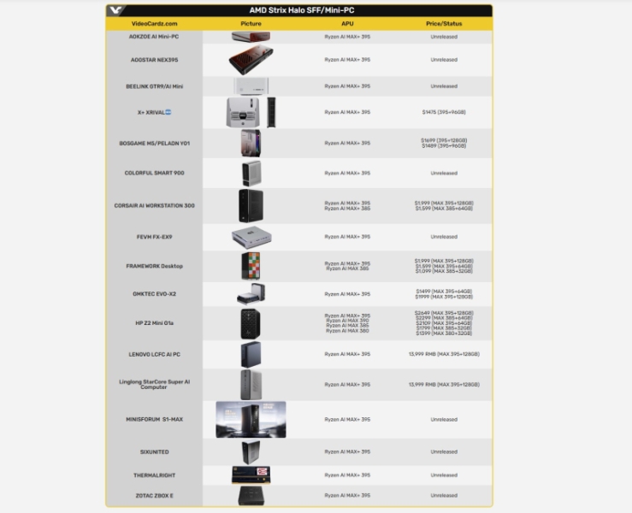The height and width of the screenshot is (513, 632).
Task: Click the Price/Status column header
Action: pos(443,24)
